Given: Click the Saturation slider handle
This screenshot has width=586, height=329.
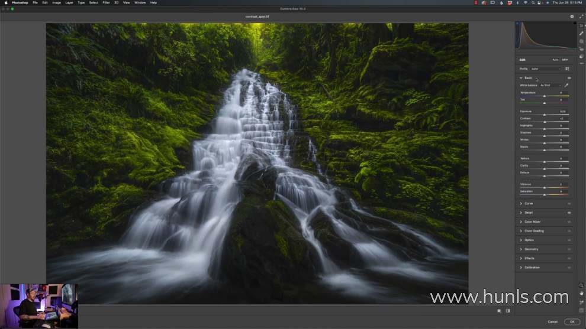Looking at the screenshot, I should (545, 195).
